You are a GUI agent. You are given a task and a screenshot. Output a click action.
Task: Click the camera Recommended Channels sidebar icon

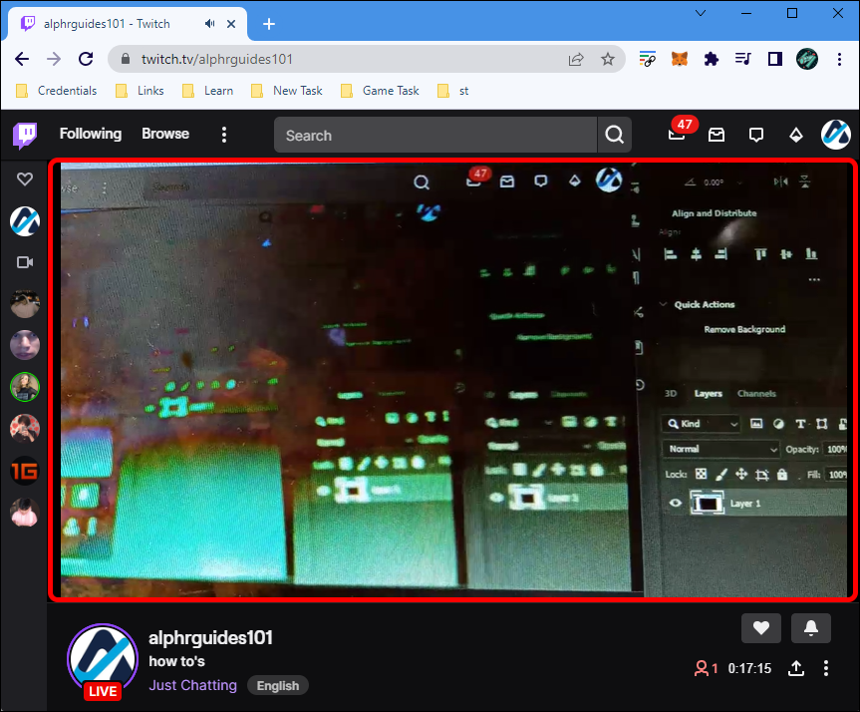pyautogui.click(x=25, y=262)
